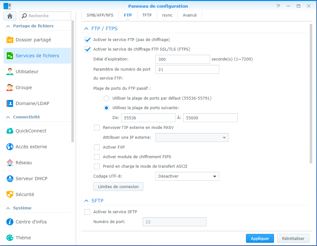Check Renvoyer l'IP externe en mode PASV
The width and height of the screenshot is (317, 246).
97,128
